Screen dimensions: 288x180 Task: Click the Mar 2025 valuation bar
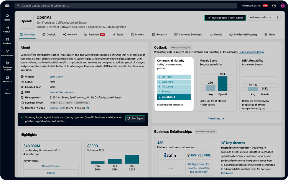pyautogui.click(x=133, y=159)
